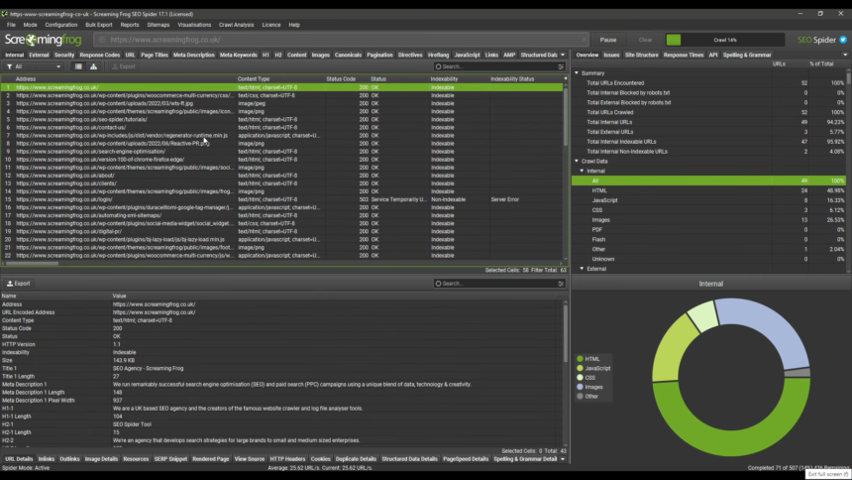Expand the main tabs overflow arrow
Image resolution: width=852 pixels, height=480 pixels.
coord(563,56)
